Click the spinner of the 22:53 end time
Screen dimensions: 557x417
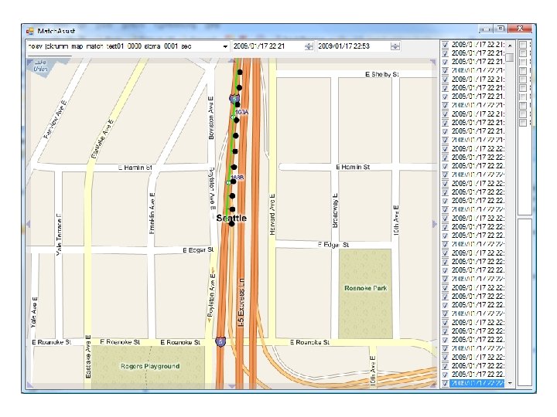[x=395, y=46]
